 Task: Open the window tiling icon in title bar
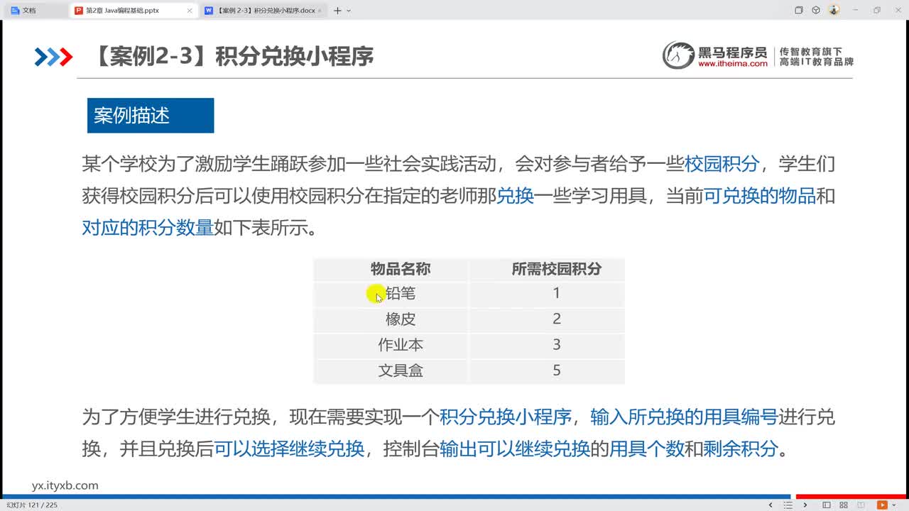tap(799, 10)
